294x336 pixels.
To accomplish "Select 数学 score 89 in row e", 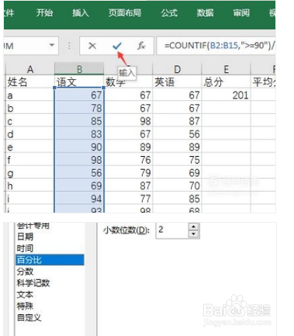I will click(x=128, y=147).
